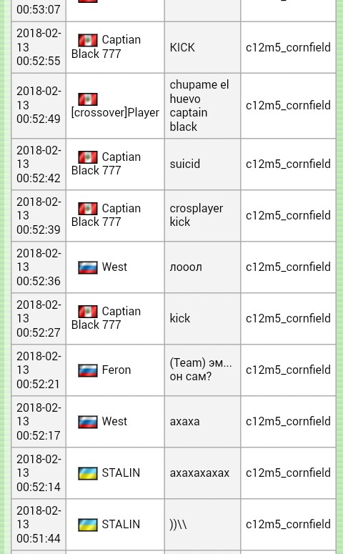
Task: Click the timestamp 00:52:27
Action: point(39,332)
